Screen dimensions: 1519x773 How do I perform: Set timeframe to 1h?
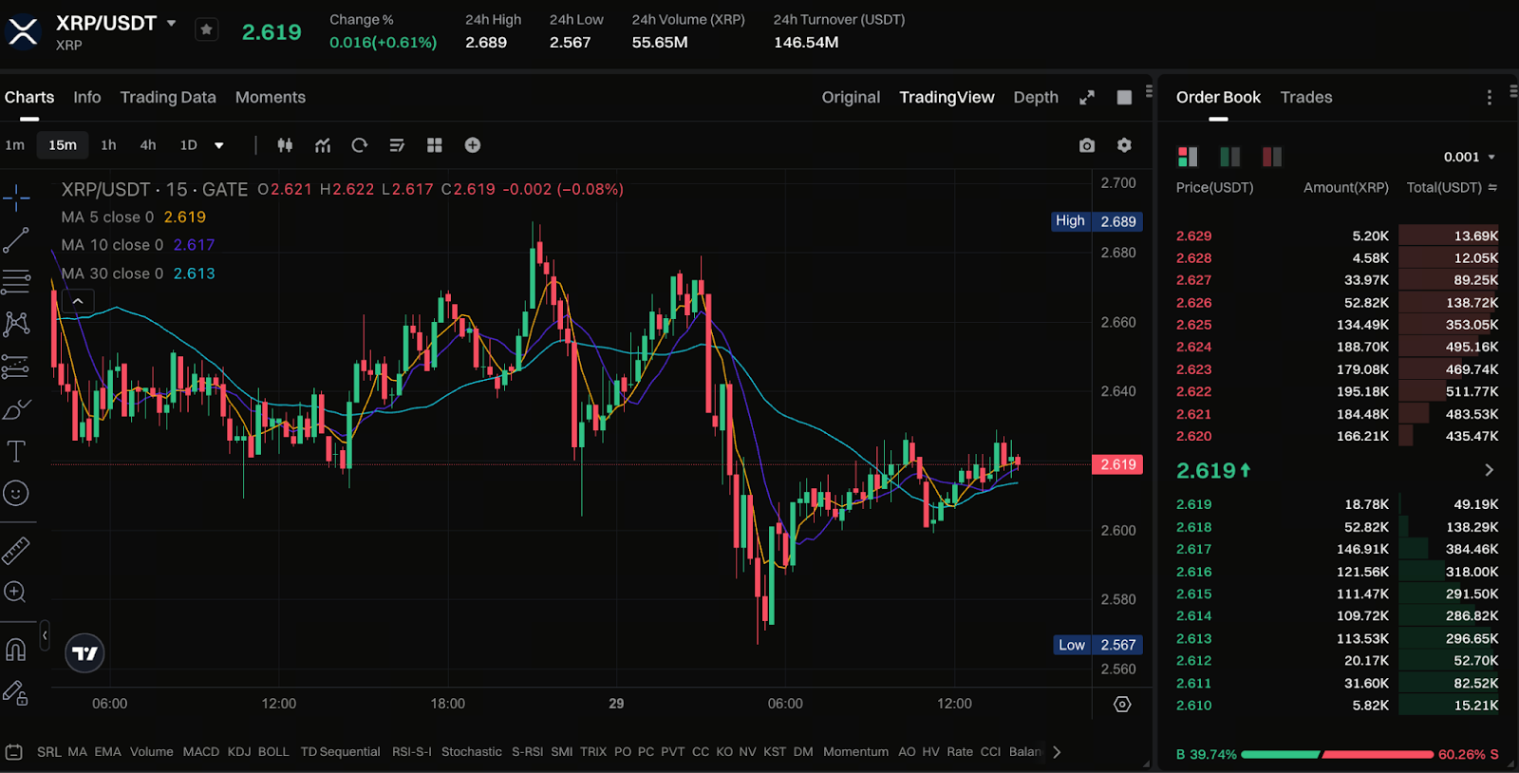108,145
